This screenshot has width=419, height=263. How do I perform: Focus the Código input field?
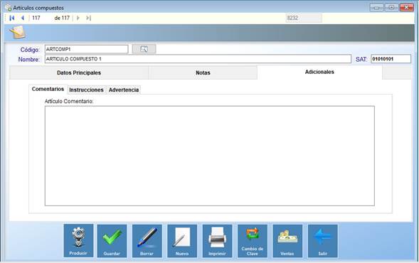[x=86, y=49]
